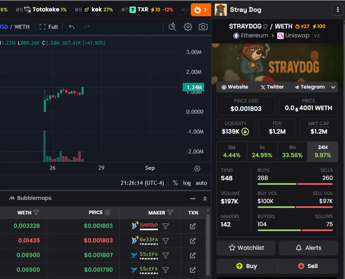The height and width of the screenshot is (279, 345).
Task: Open trending token TXR
Action: pyautogui.click(x=147, y=9)
